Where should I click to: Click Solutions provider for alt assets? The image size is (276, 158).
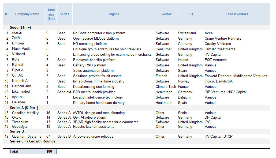point(97,76)
